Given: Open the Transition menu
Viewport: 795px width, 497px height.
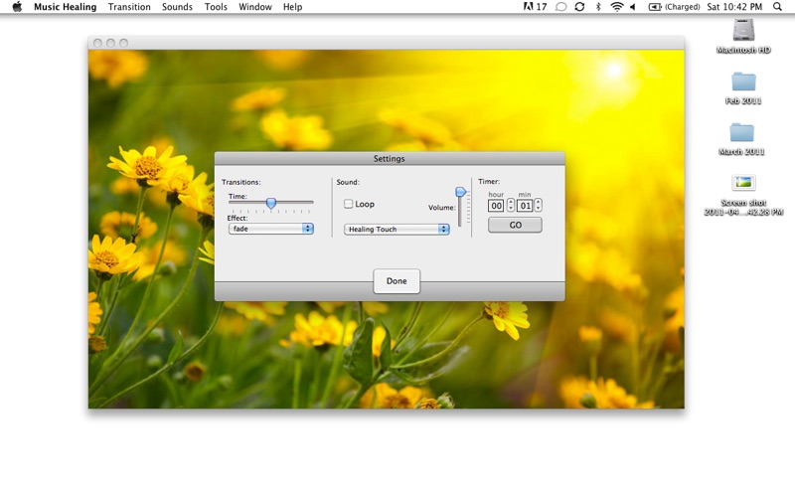Looking at the screenshot, I should pos(129,7).
